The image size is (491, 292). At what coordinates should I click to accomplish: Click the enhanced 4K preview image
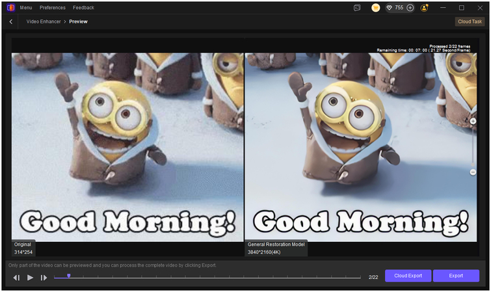(x=361, y=147)
